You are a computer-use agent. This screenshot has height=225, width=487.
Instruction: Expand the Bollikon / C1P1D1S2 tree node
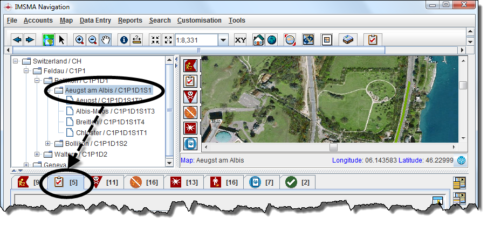48,144
